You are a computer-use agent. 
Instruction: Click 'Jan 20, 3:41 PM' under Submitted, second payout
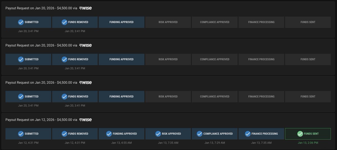coord(28,68)
